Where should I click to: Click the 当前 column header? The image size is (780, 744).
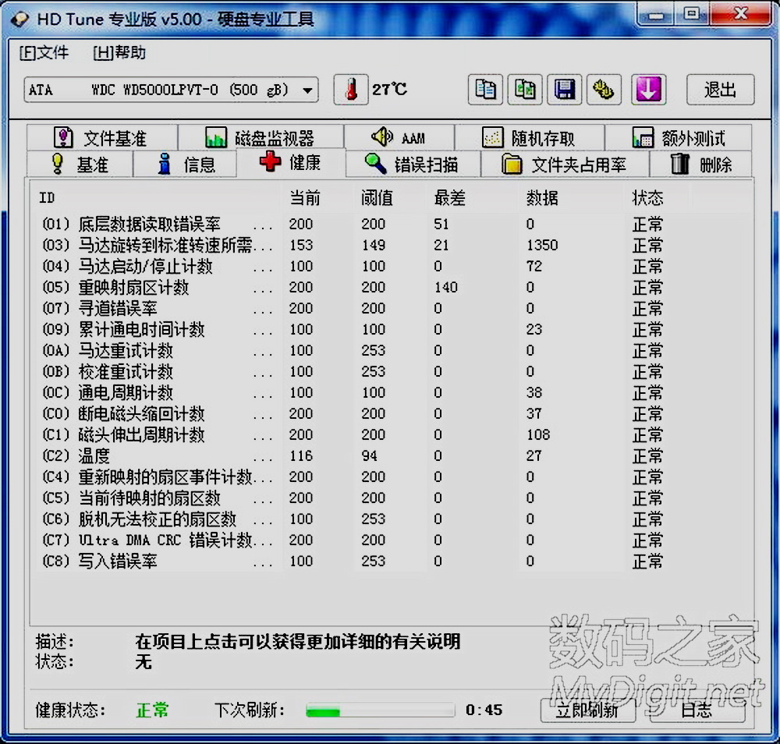click(304, 198)
